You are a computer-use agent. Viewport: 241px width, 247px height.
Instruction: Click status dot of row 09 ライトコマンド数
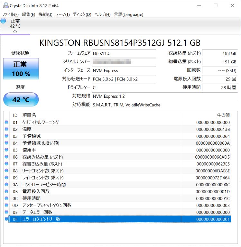(6, 178)
